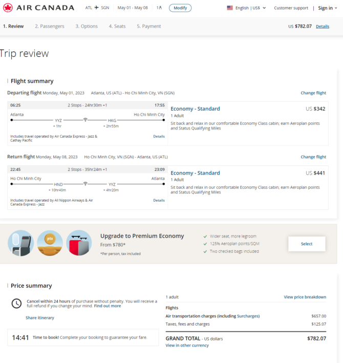Click the 'Wider seat, more legroom' checkmark item
Image resolution: width=343 pixels, height=363 pixels.
(x=230, y=236)
